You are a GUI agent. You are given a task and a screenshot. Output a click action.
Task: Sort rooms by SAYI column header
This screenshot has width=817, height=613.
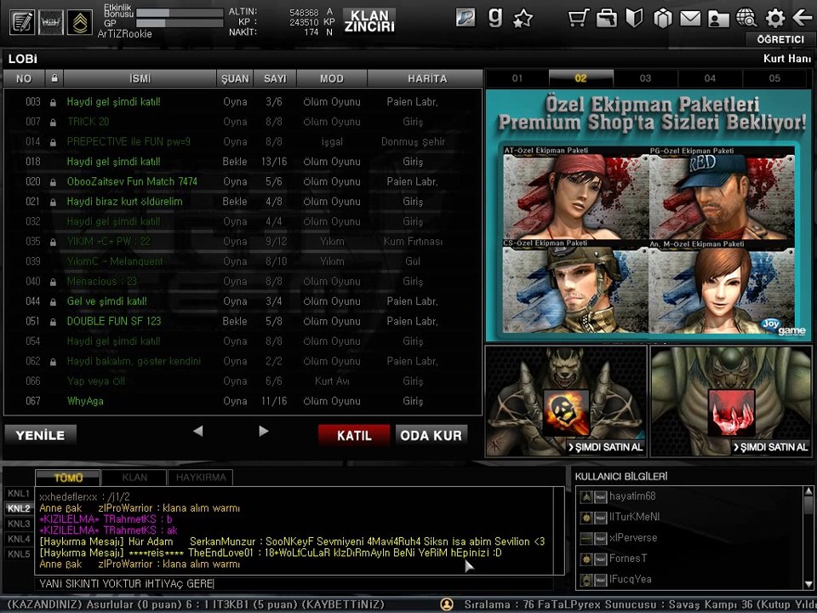tap(275, 78)
